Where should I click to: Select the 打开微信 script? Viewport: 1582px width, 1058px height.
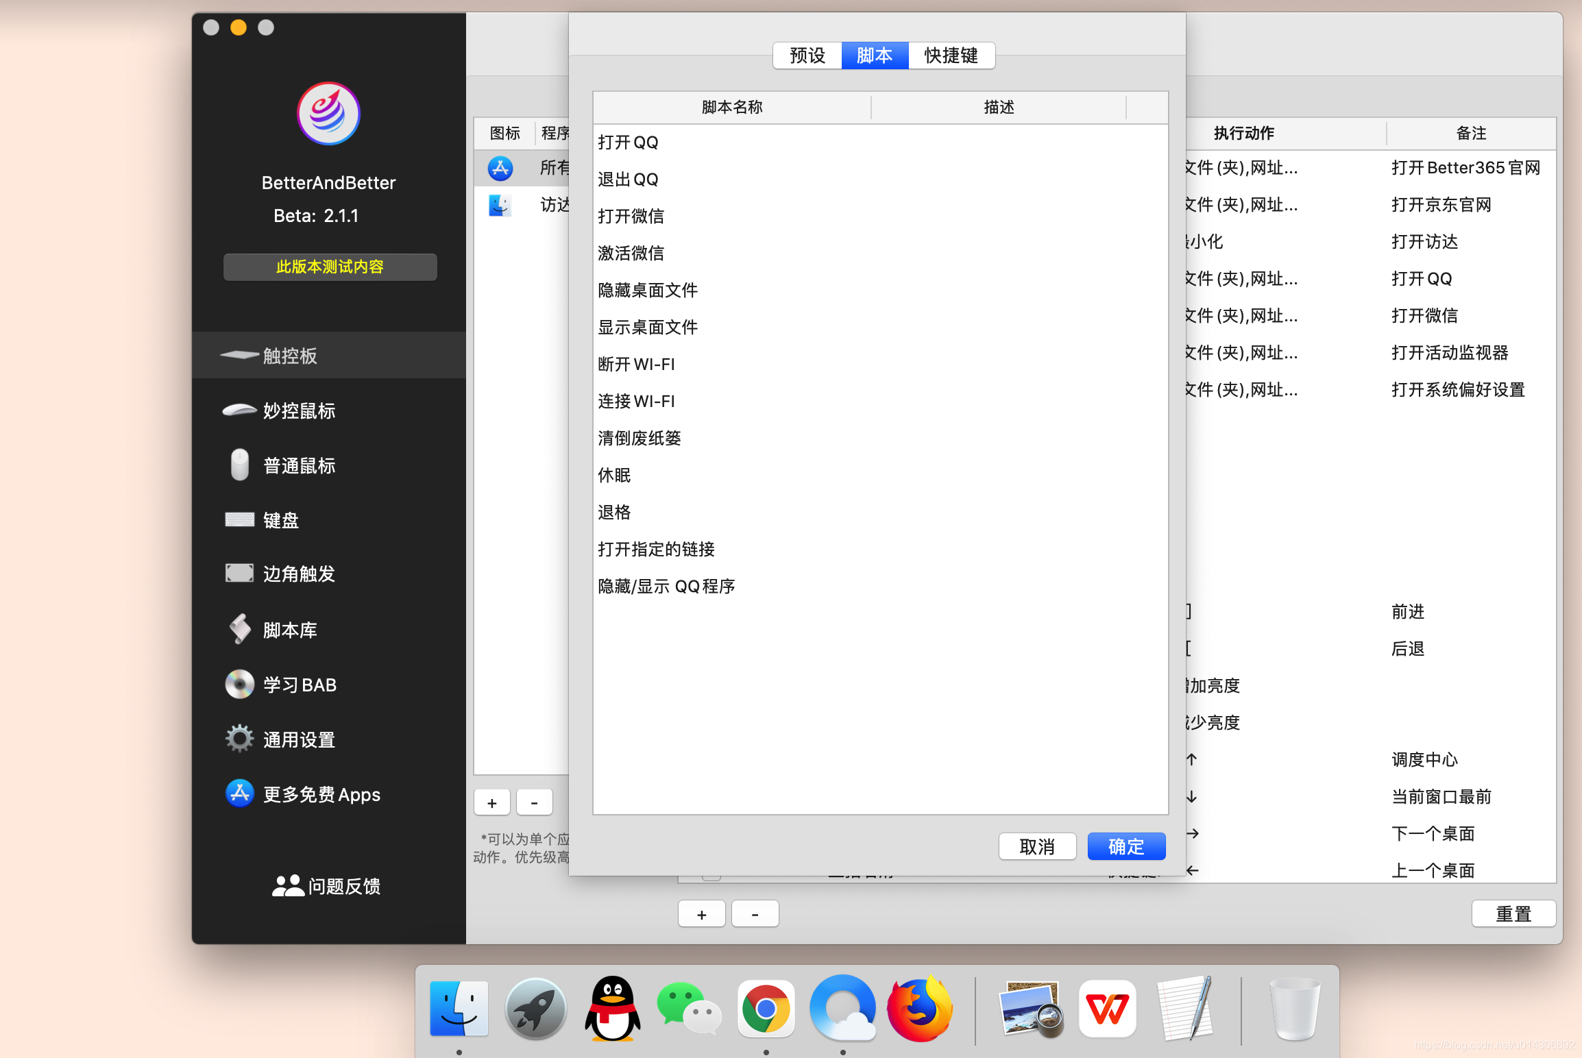point(880,217)
